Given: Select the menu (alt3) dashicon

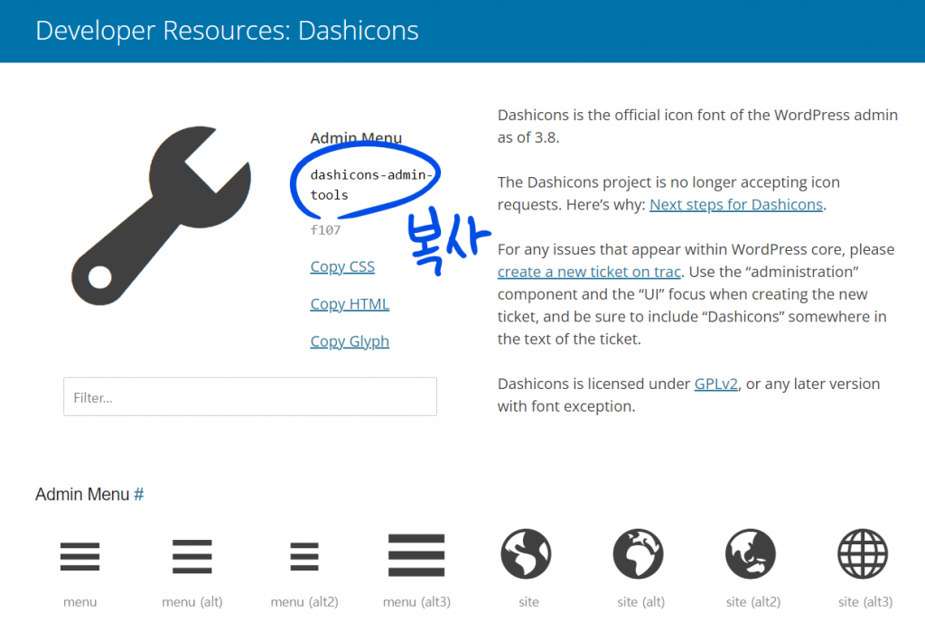Looking at the screenshot, I should coord(416,555).
